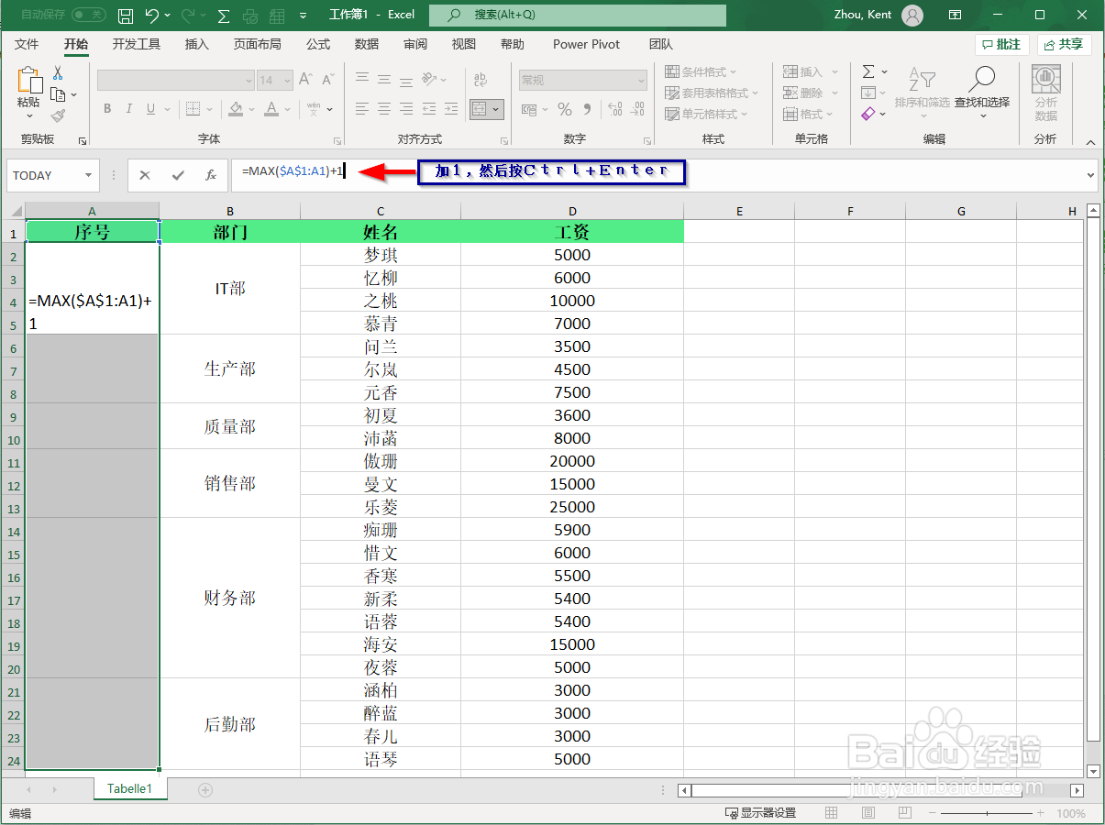
Task: Click the Find and Select magnifier
Action: pyautogui.click(x=982, y=79)
